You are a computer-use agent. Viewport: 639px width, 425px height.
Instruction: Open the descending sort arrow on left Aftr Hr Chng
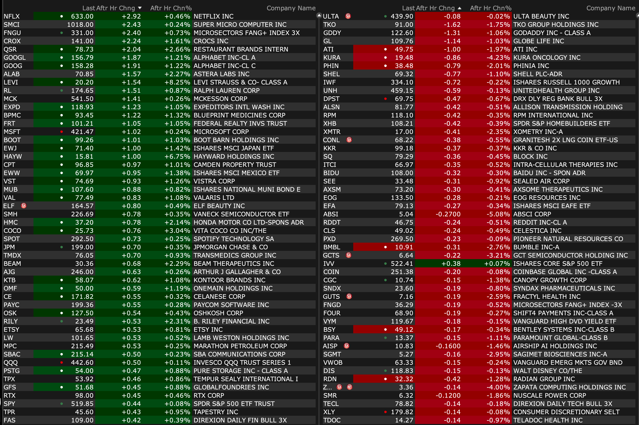tap(140, 8)
